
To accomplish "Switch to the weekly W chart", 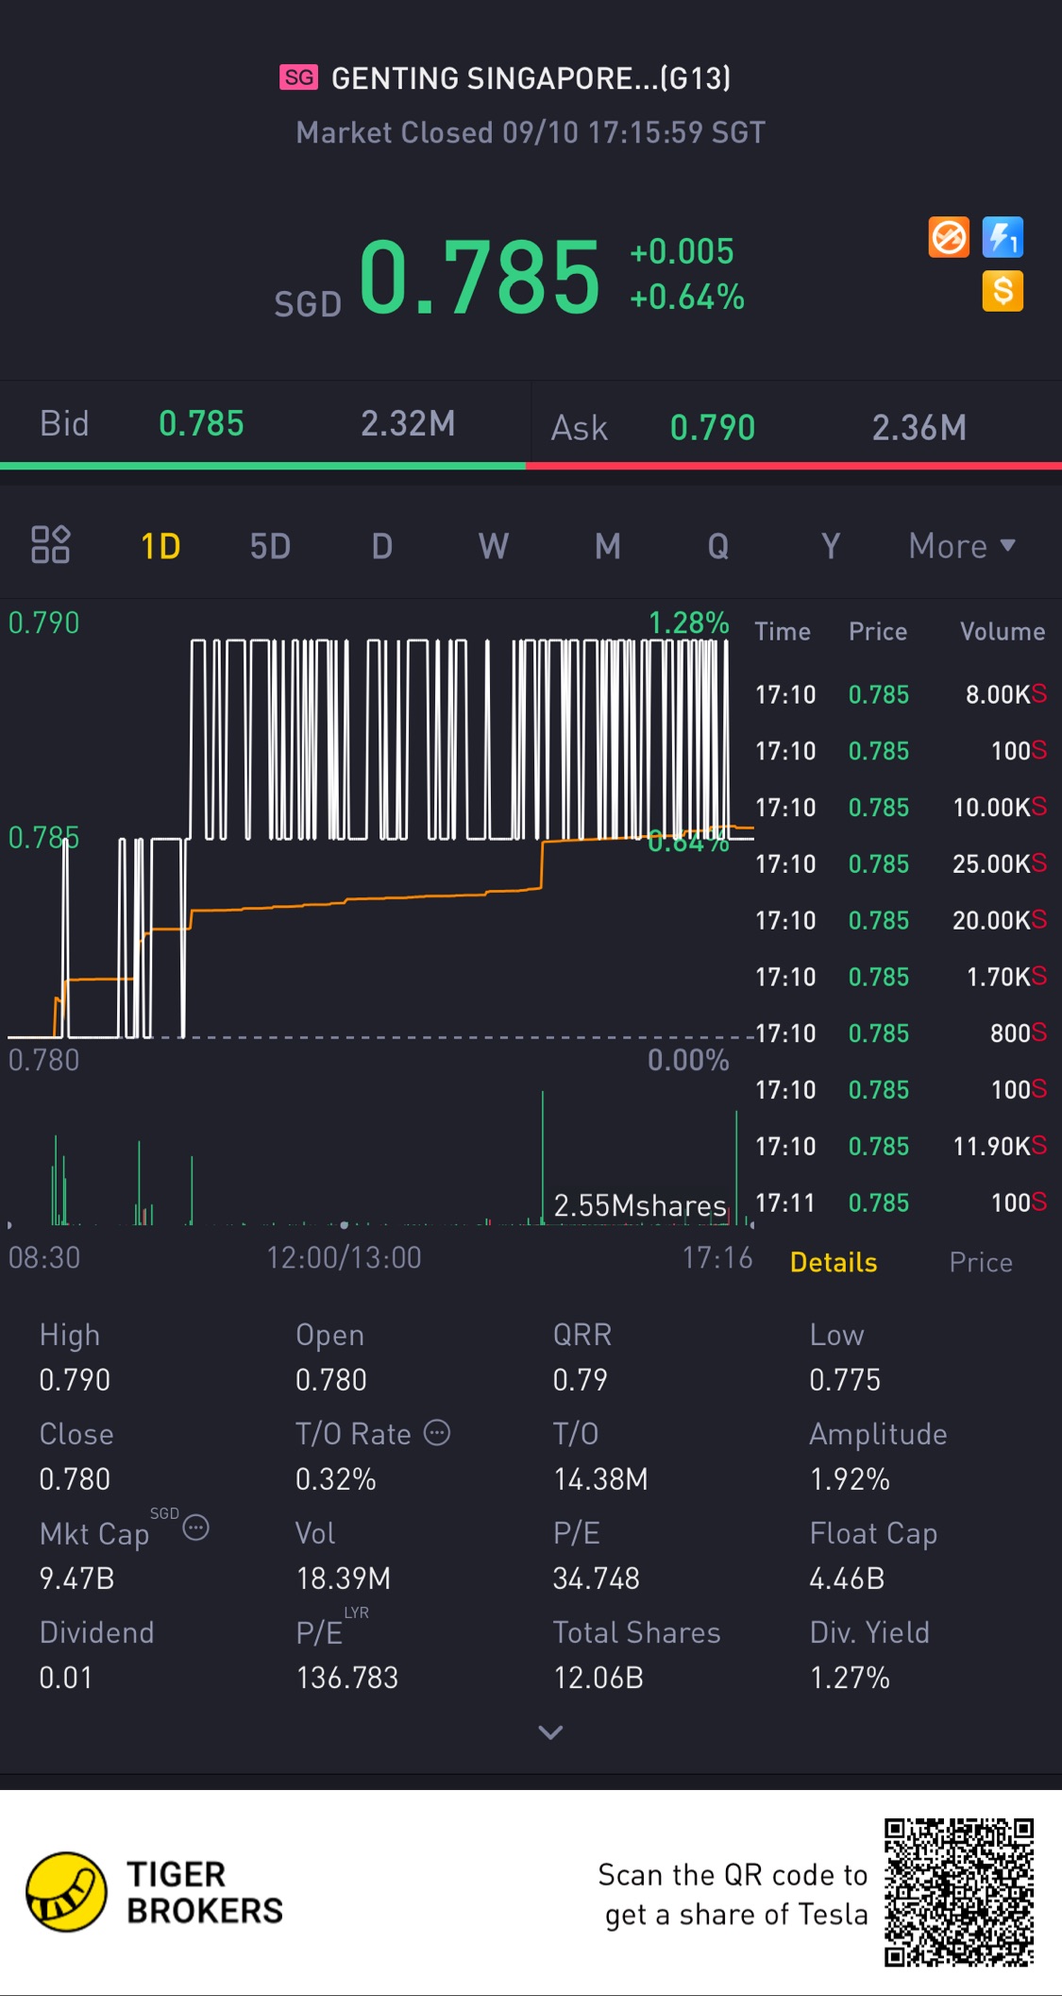I will click(494, 546).
